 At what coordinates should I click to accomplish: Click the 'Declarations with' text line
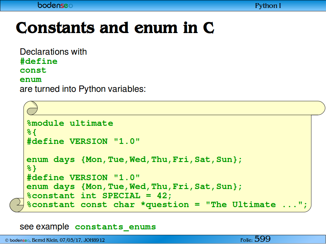coord(53,52)
